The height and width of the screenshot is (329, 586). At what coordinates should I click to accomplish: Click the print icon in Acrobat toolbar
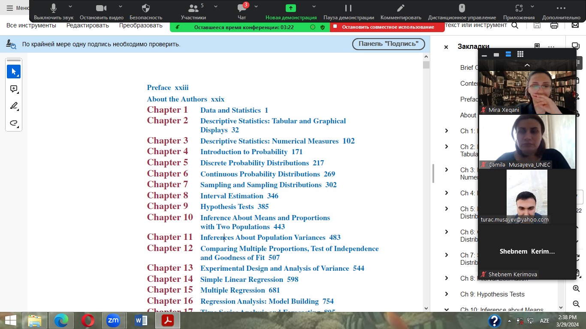pos(554,25)
